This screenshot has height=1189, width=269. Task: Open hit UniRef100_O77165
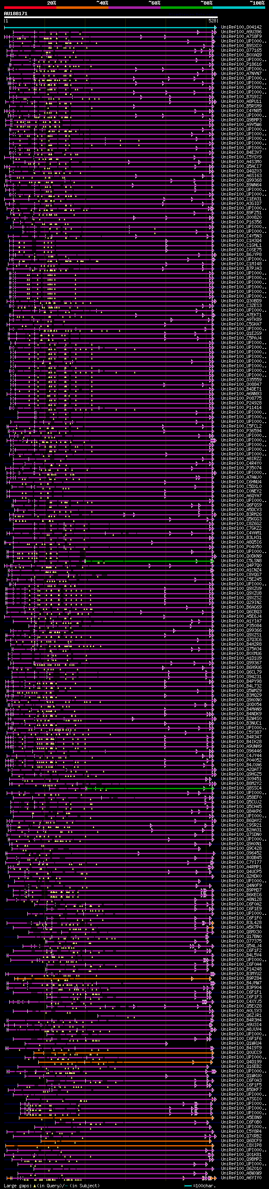click(241, 50)
